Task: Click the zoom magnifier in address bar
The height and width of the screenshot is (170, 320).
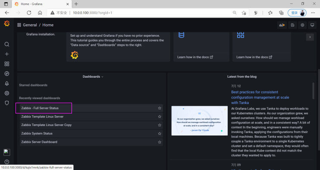Action: (x=235, y=13)
